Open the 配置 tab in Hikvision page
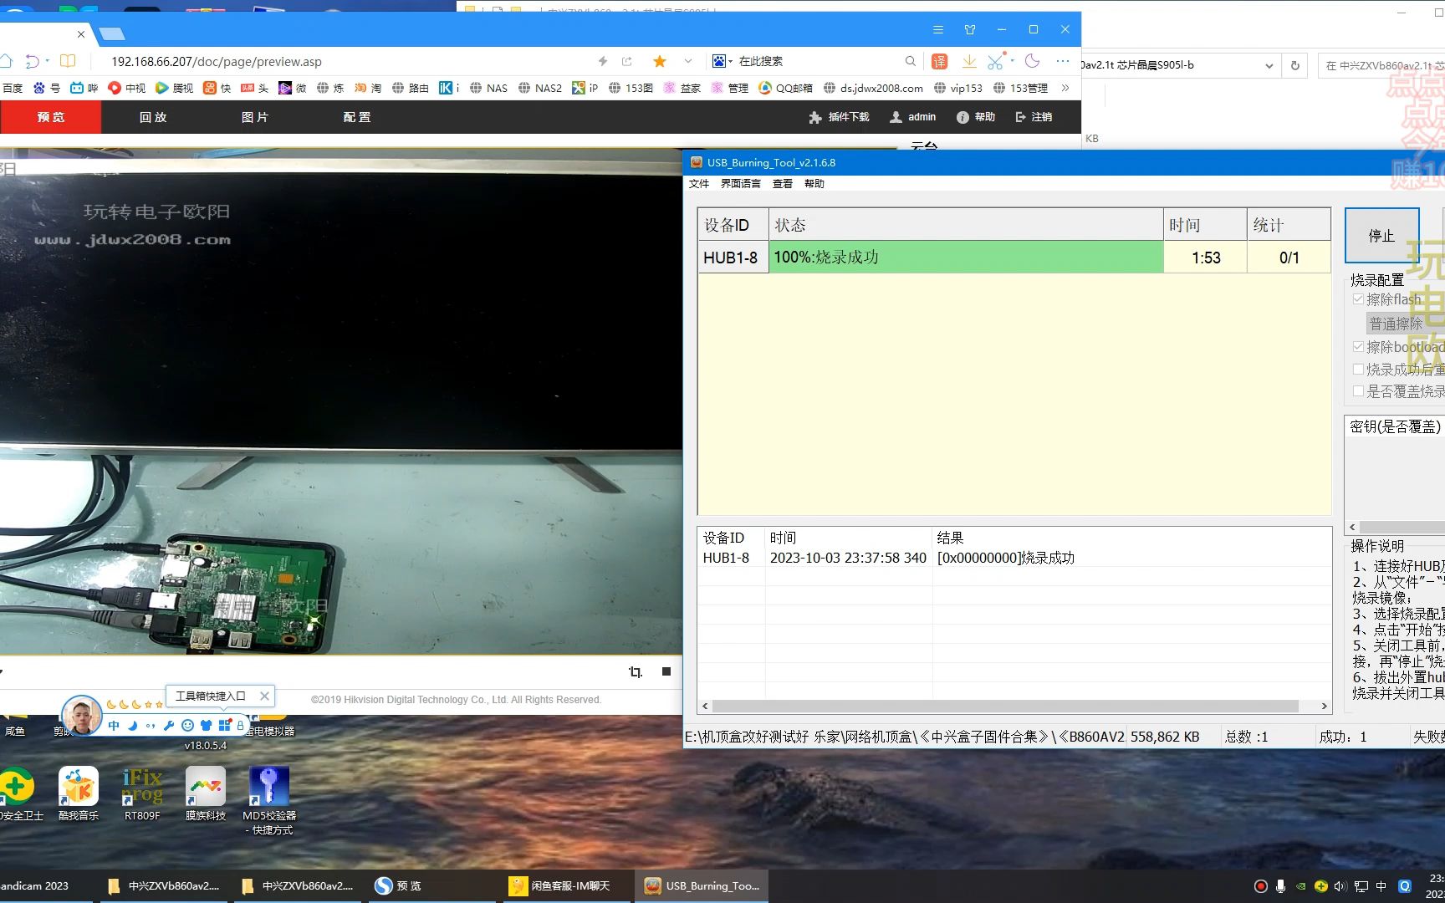 [357, 117]
